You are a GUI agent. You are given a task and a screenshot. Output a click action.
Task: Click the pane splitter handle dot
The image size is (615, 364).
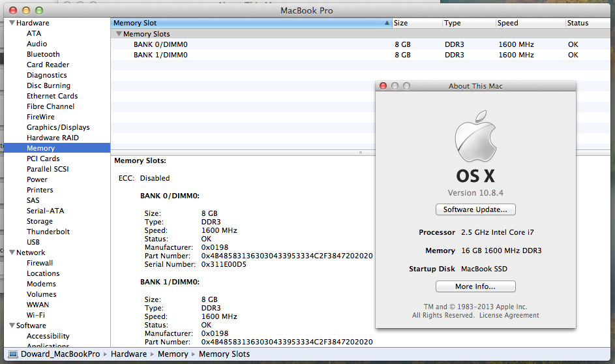(361, 153)
